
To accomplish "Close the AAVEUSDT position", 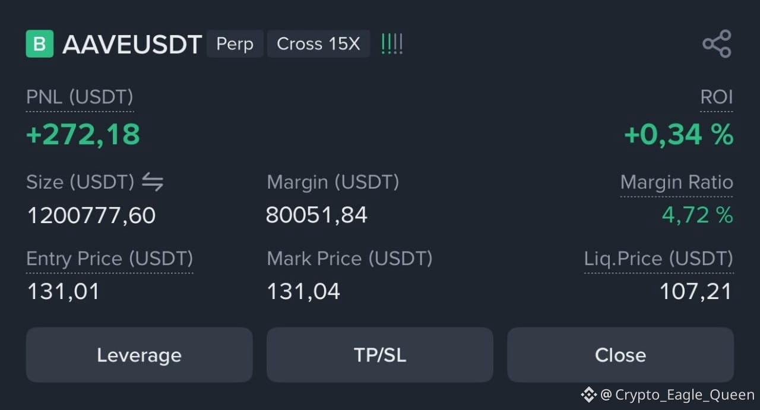I will (x=620, y=355).
